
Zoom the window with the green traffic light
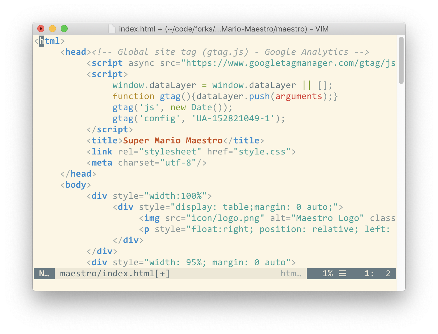[64, 29]
